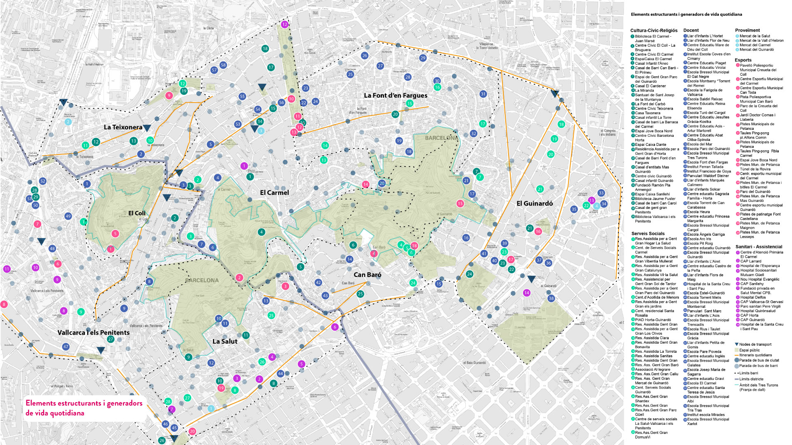Screen dimensions: 792x445
Task: Click purple health marker 1 near El Carmel
Action: [244, 166]
